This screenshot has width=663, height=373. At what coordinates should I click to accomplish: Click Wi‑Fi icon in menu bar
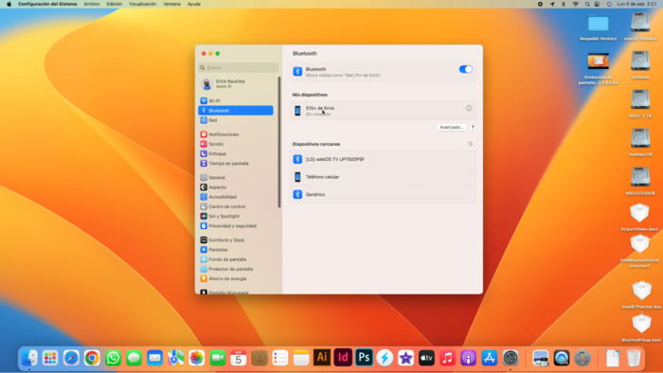(575, 4)
